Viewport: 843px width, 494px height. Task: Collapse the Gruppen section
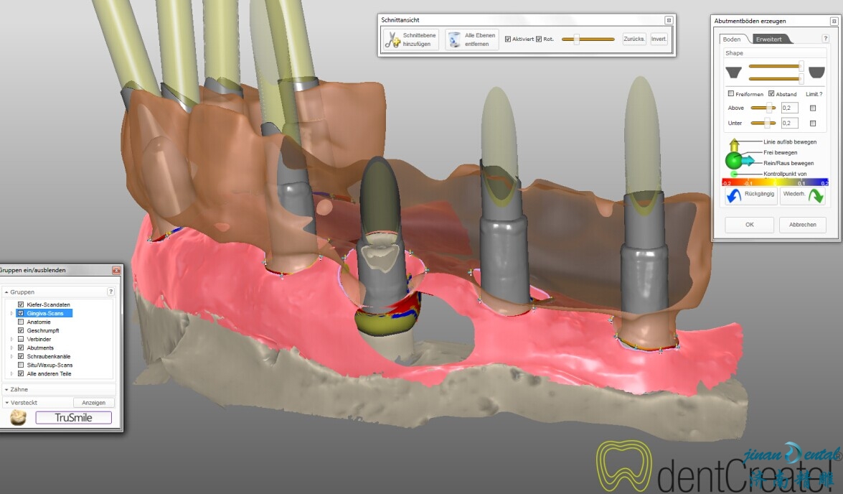pyautogui.click(x=6, y=292)
